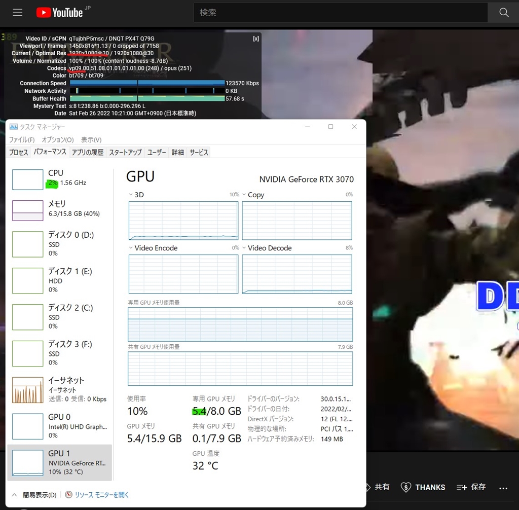The height and width of the screenshot is (510, 519).
Task: Select ディスク 1 (E:) HDD entry
Action: 60,280
